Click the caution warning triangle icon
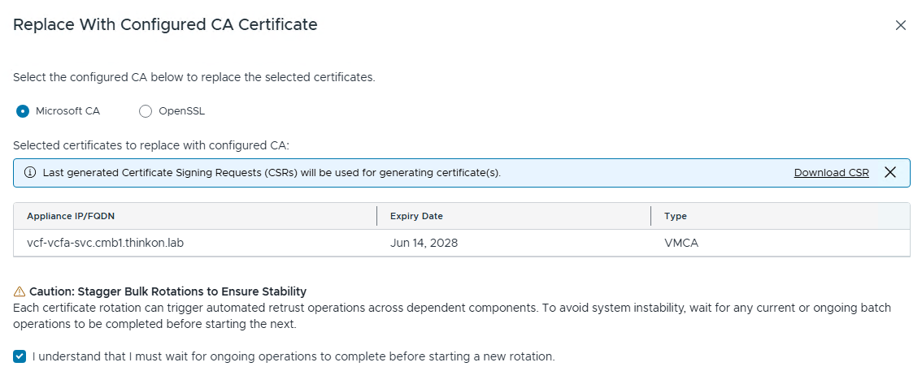Viewport: 922px width, 384px height. (20, 291)
